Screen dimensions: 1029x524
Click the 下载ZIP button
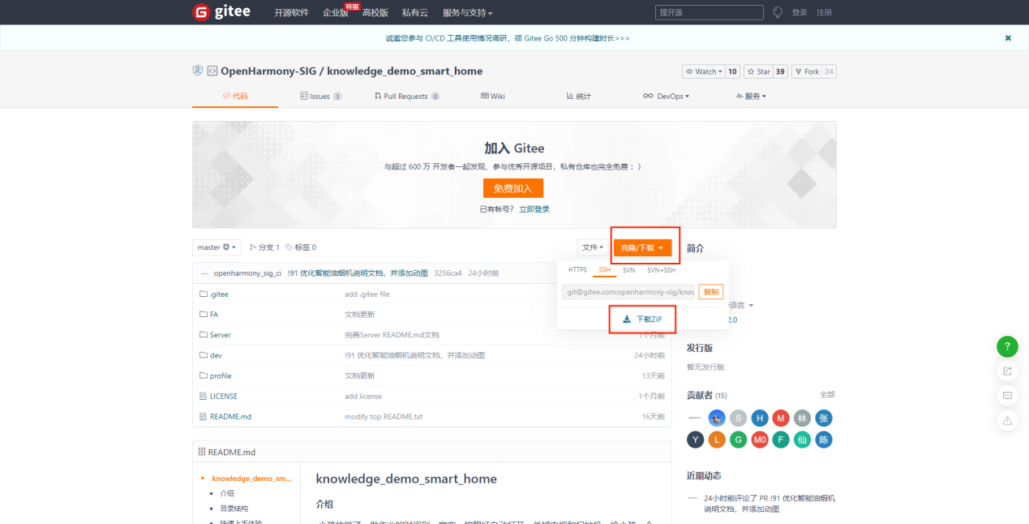coord(642,320)
